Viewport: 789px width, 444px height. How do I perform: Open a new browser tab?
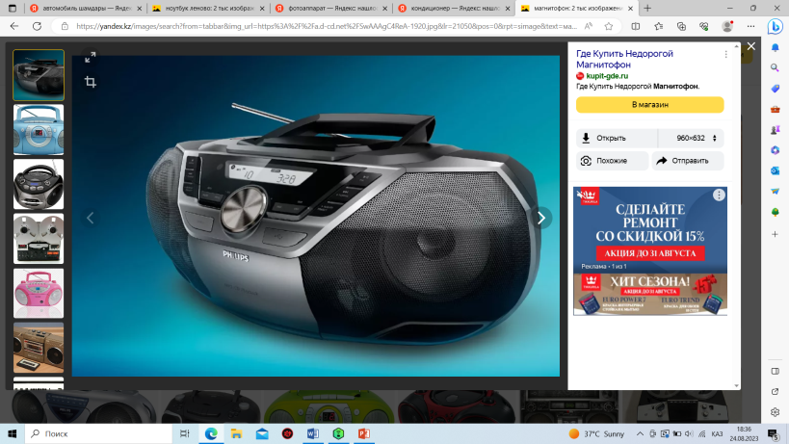point(647,8)
